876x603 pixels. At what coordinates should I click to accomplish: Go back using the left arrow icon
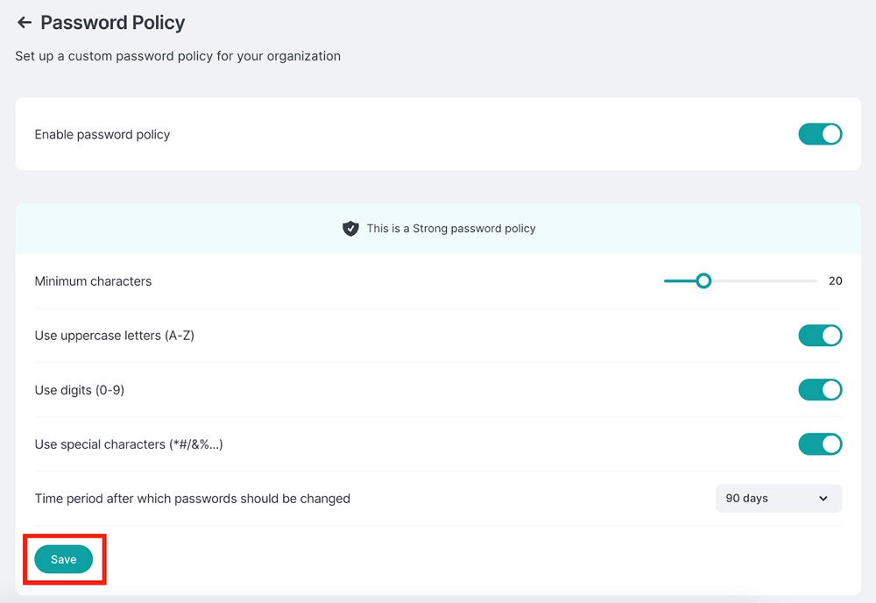pyautogui.click(x=24, y=23)
